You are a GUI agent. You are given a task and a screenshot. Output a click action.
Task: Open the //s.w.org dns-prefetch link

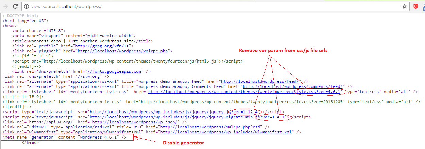(x=88, y=76)
